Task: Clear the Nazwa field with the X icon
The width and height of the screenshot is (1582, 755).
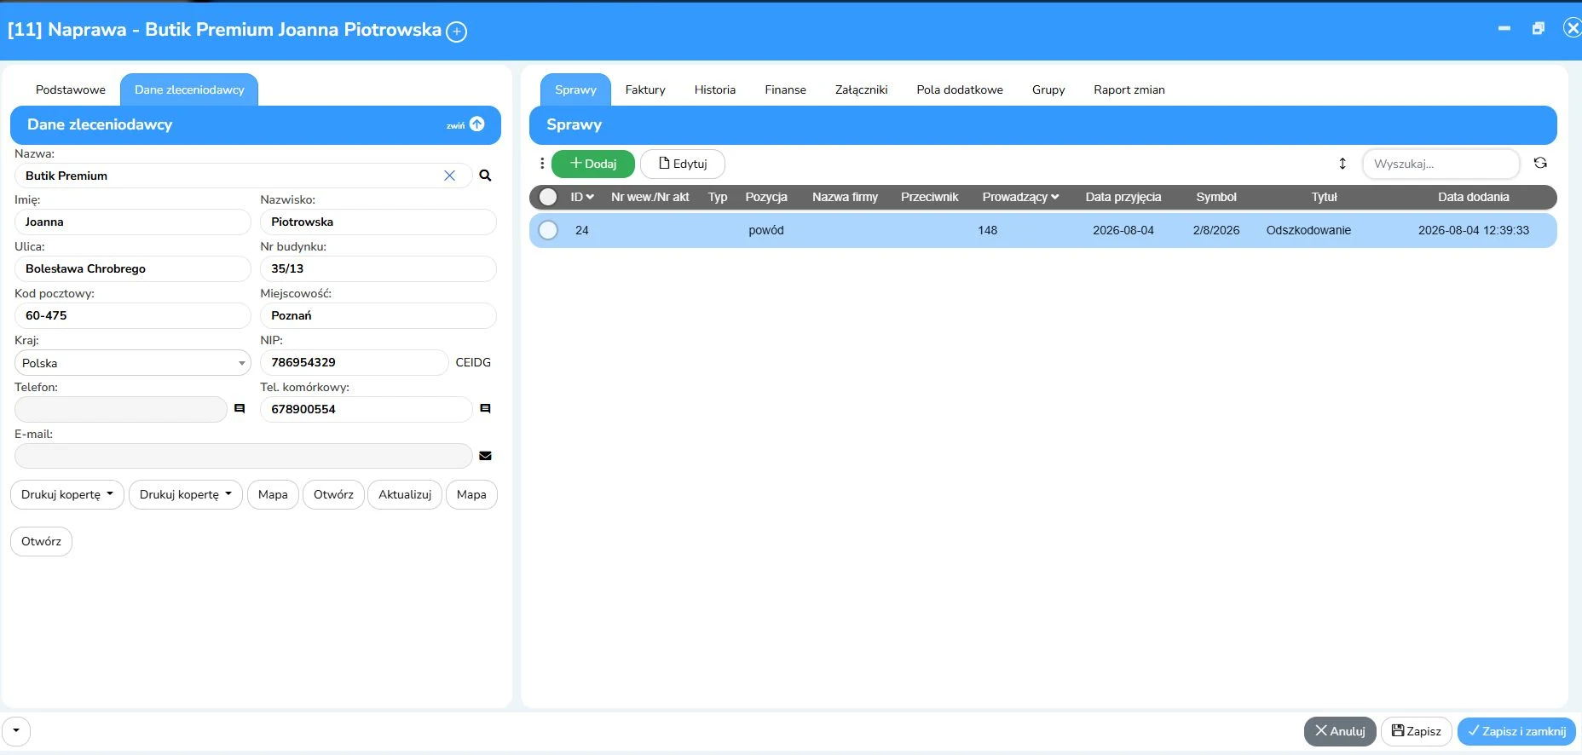Action: pos(449,176)
